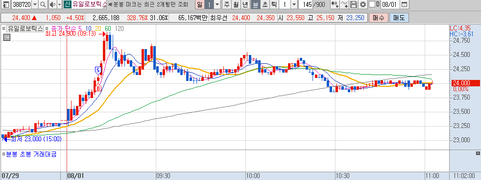
Task: Toggle the 유일로보틱스 legend marker box
Action: 4,29
